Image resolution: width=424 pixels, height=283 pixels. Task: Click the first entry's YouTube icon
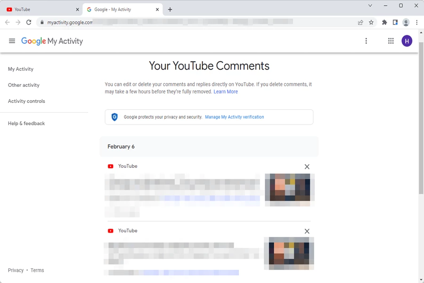tap(111, 166)
